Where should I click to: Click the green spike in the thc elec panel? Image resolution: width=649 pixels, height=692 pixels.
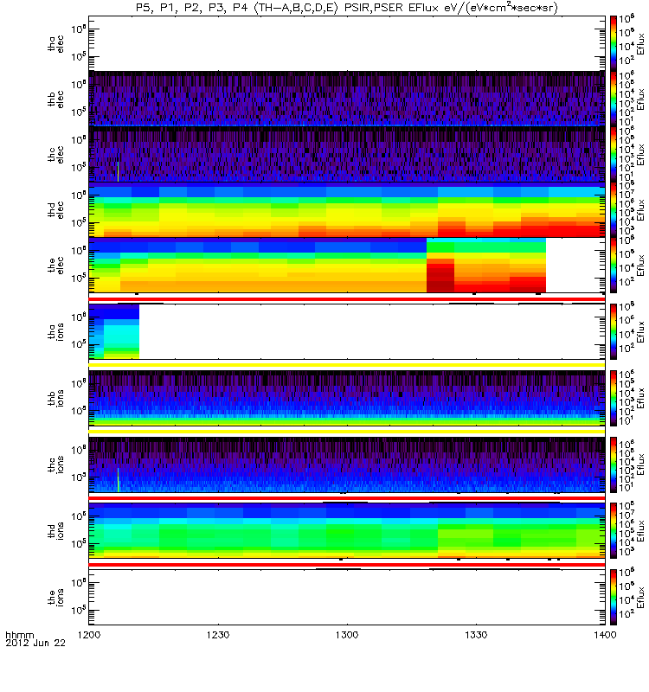pyautogui.click(x=118, y=171)
